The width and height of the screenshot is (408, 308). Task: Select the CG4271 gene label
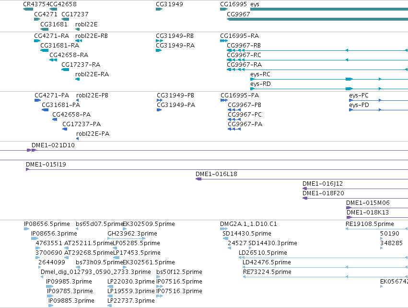(x=46, y=14)
